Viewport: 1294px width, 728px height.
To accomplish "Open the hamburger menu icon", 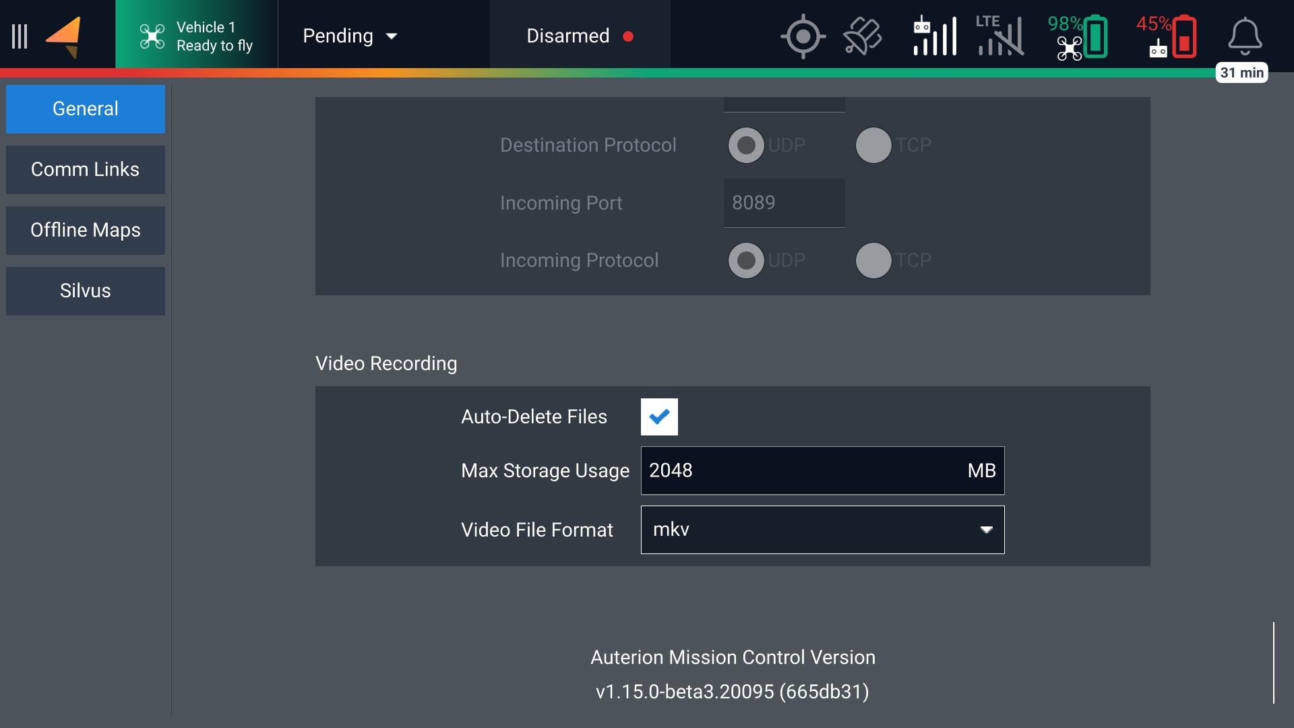I will 20,36.
